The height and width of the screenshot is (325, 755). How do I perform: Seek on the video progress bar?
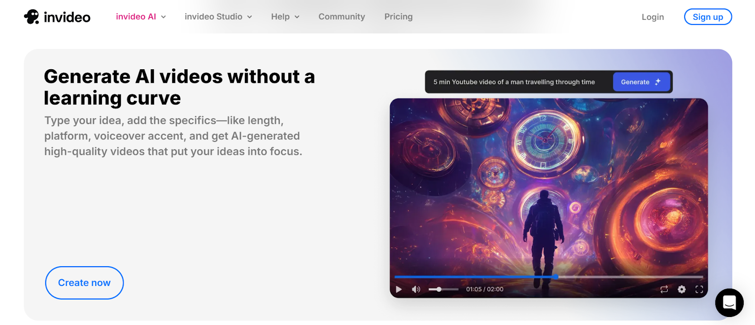pyautogui.click(x=549, y=277)
